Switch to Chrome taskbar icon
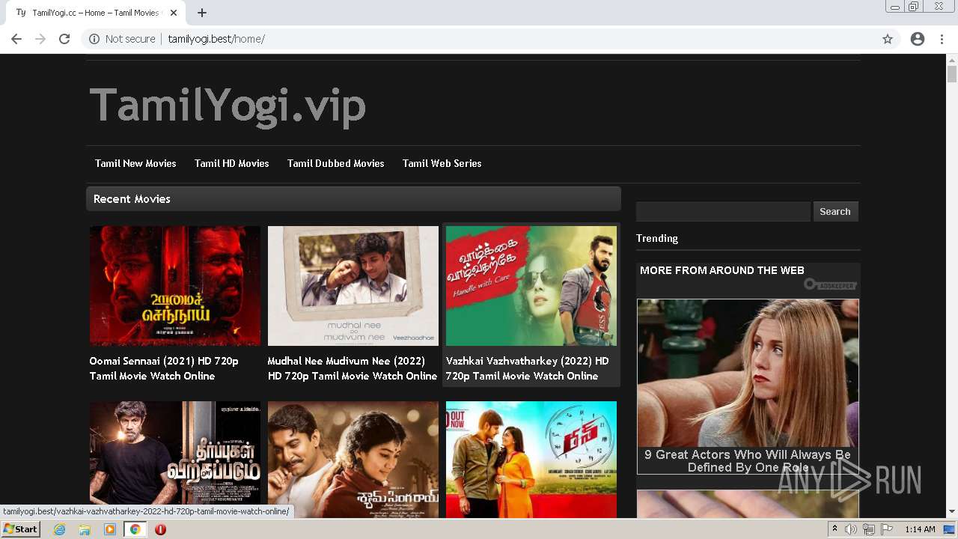The height and width of the screenshot is (539, 958). (135, 529)
